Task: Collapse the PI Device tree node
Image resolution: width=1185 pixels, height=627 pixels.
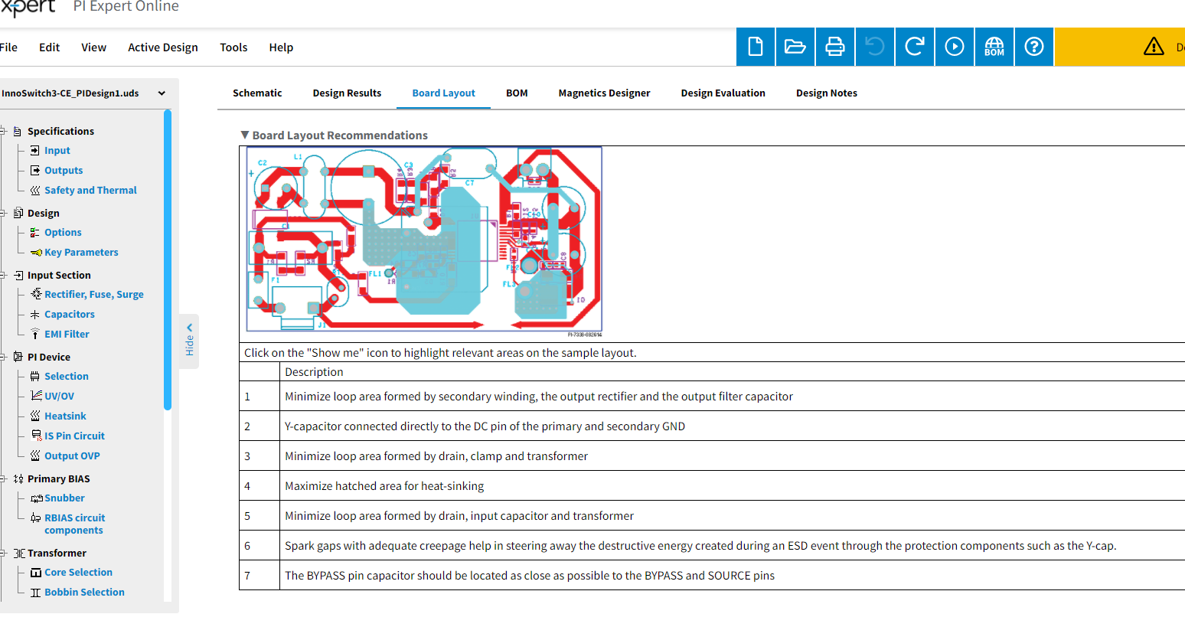Action: tap(3, 358)
